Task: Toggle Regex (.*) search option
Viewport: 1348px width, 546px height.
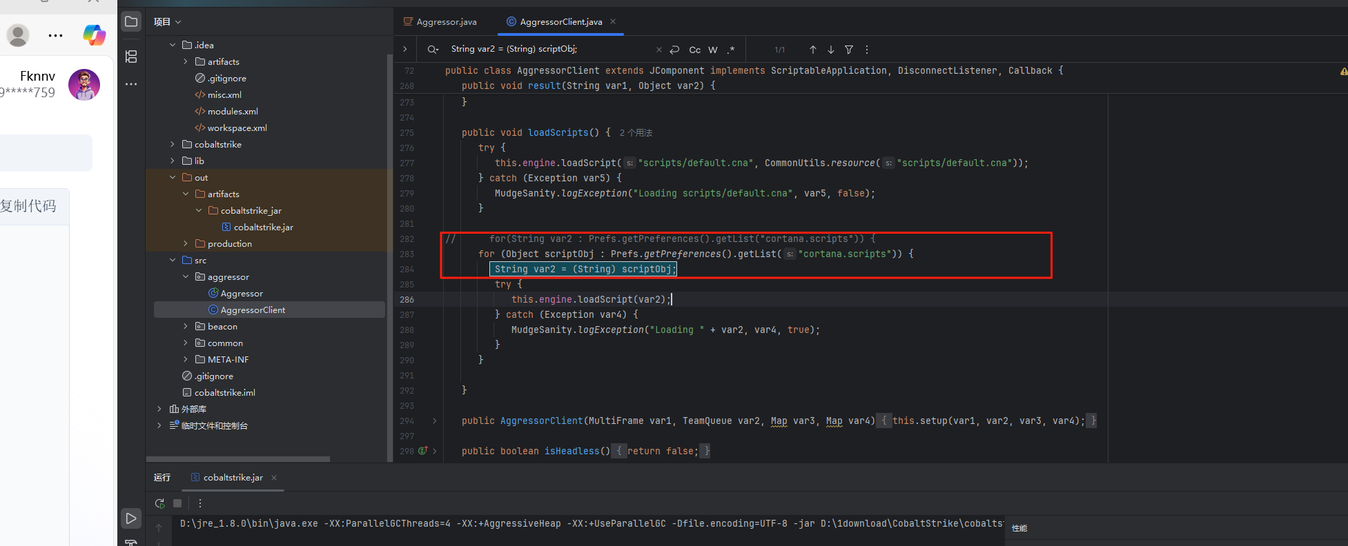Action: pyautogui.click(x=731, y=50)
